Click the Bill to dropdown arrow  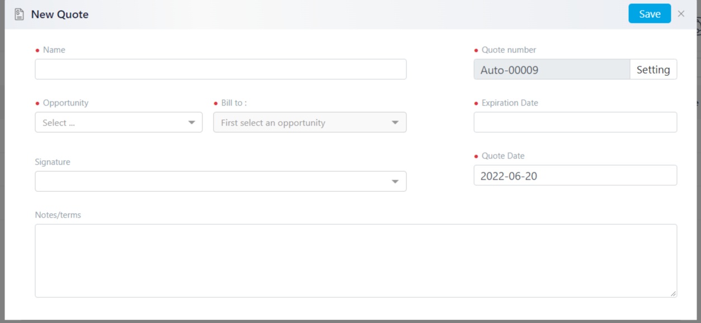click(395, 123)
